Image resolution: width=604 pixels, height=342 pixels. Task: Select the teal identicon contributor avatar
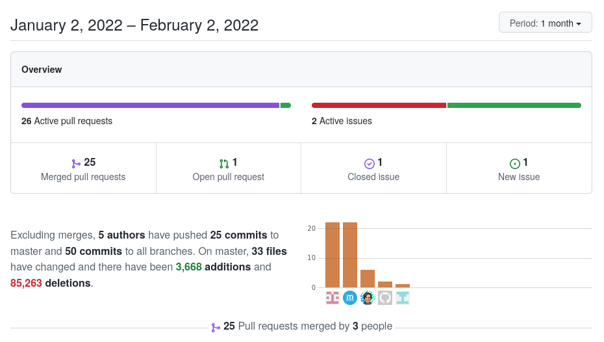[403, 298]
